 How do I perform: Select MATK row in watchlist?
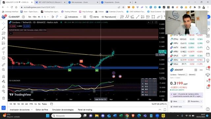click(186, 48)
